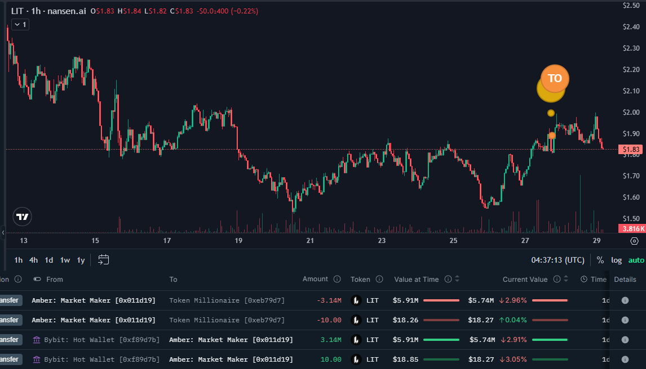Click the ↑0.04% change value
Viewport: 646px width, 369px height.
coord(513,320)
